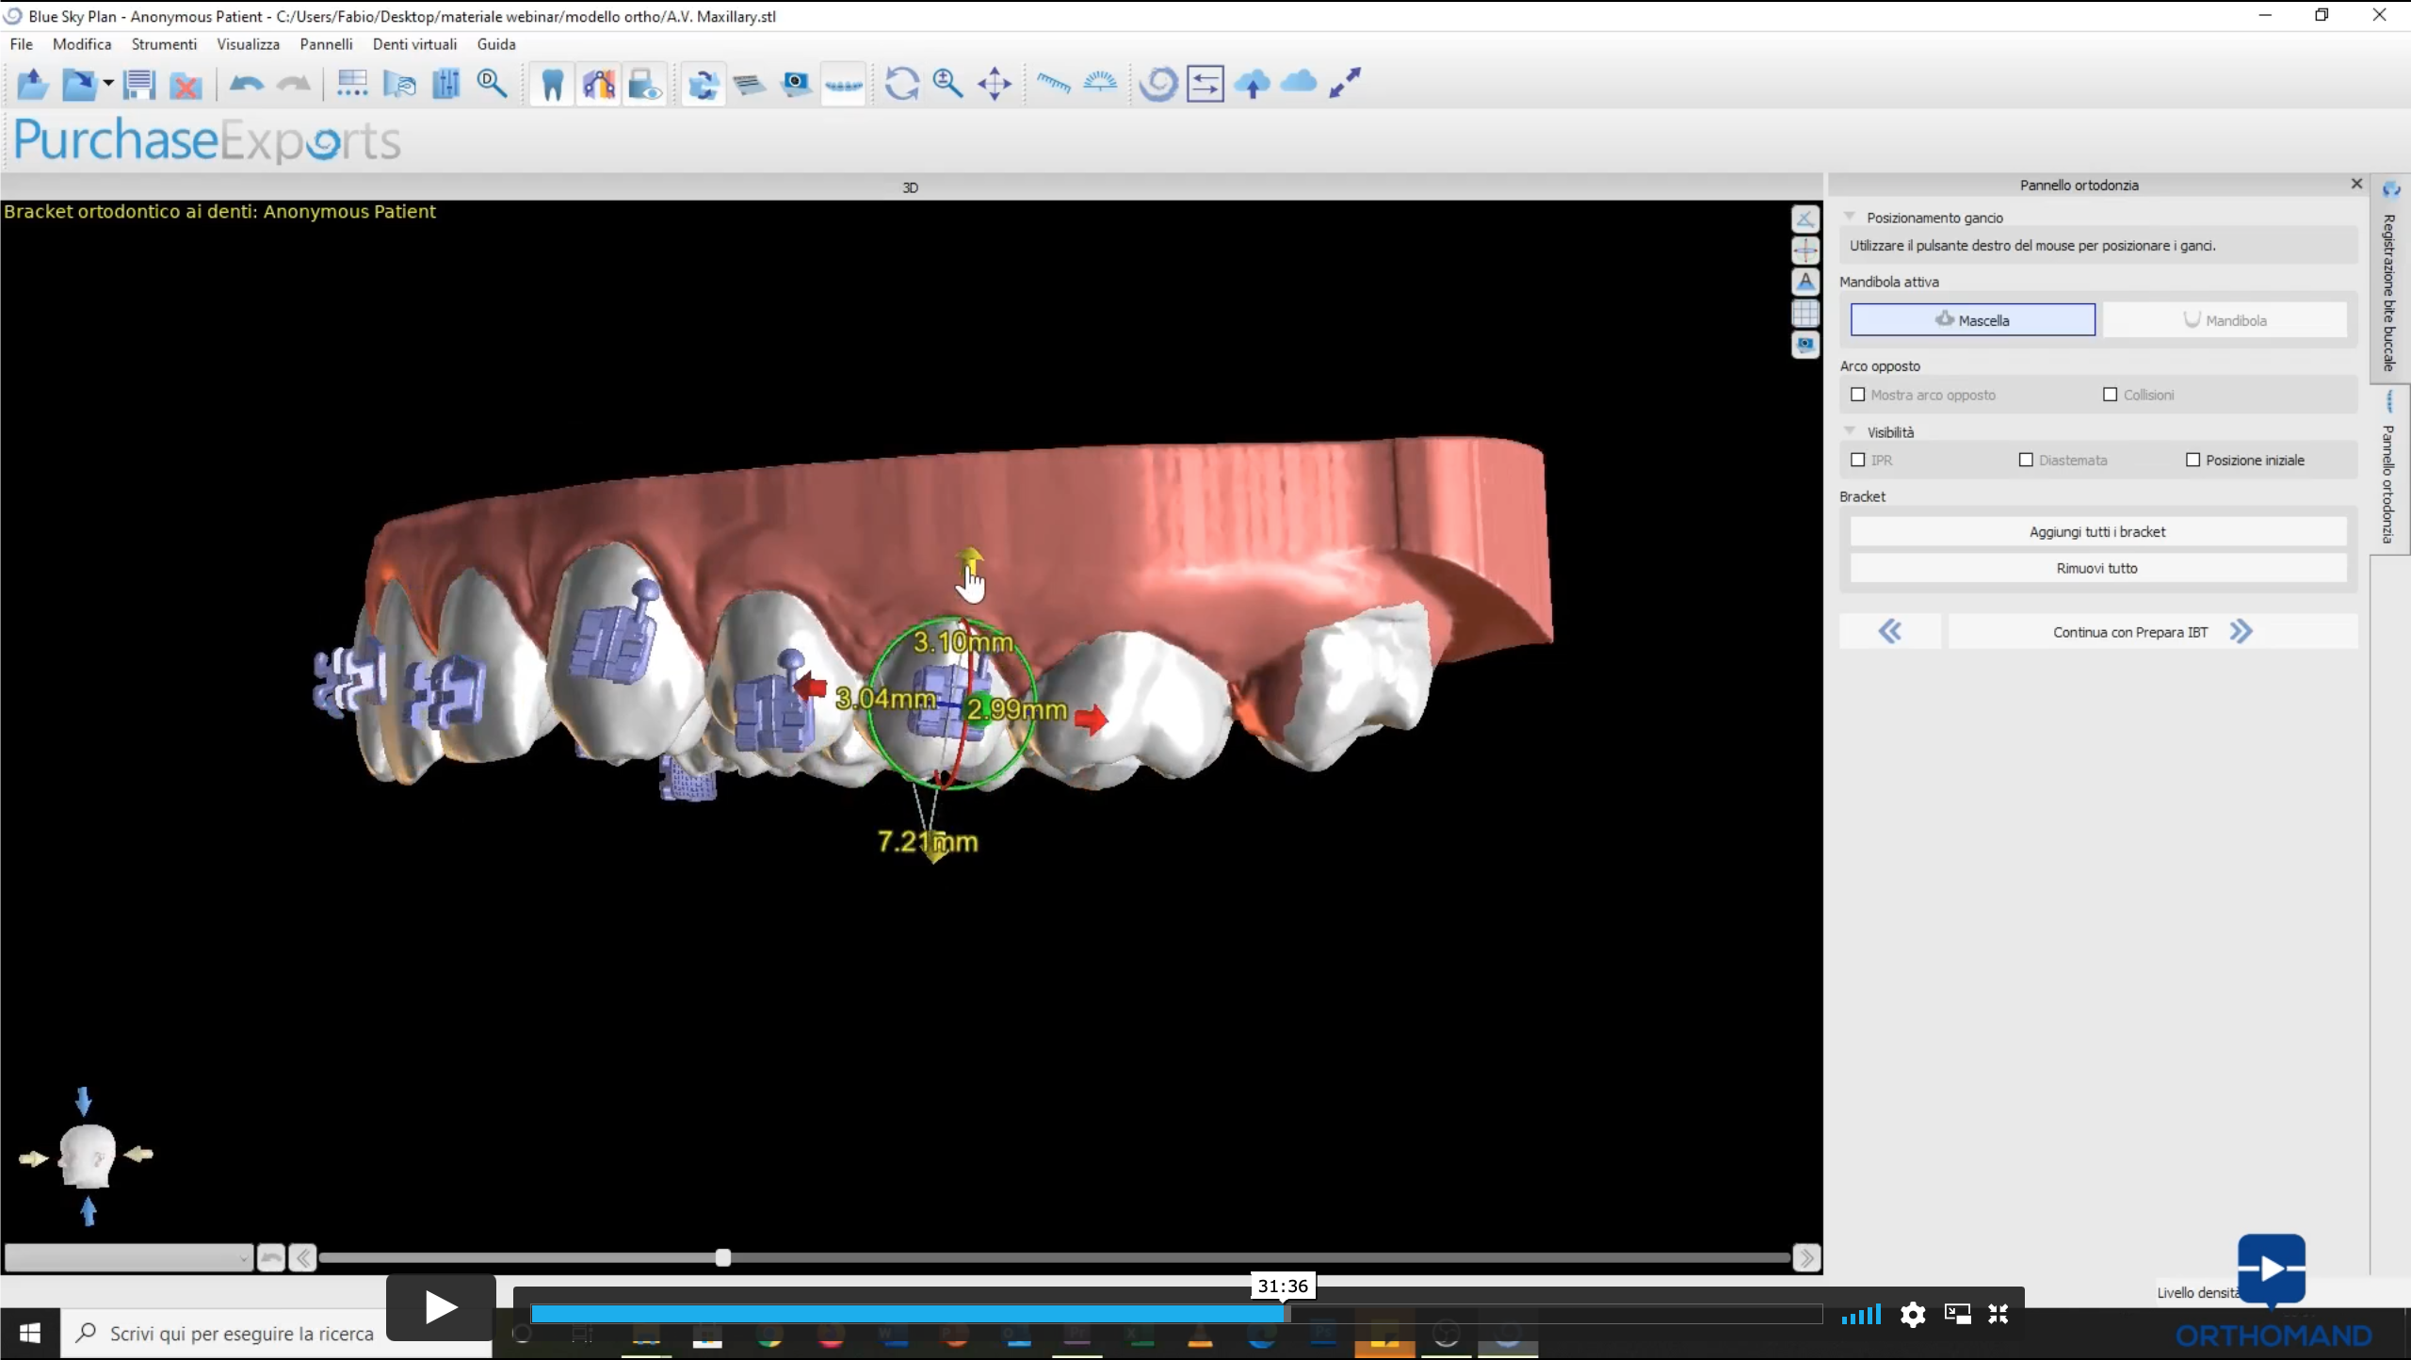Toggle the Collisioni checkbox
Viewport: 2411px width, 1360px height.
click(2110, 395)
